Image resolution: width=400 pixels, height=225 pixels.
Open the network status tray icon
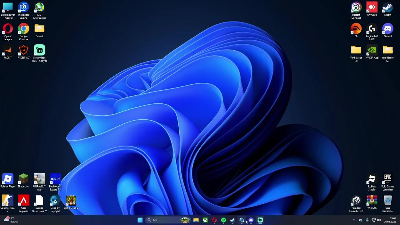click(x=374, y=220)
